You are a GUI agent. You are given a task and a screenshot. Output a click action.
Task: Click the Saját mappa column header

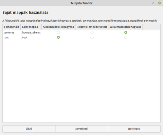coord(31,27)
